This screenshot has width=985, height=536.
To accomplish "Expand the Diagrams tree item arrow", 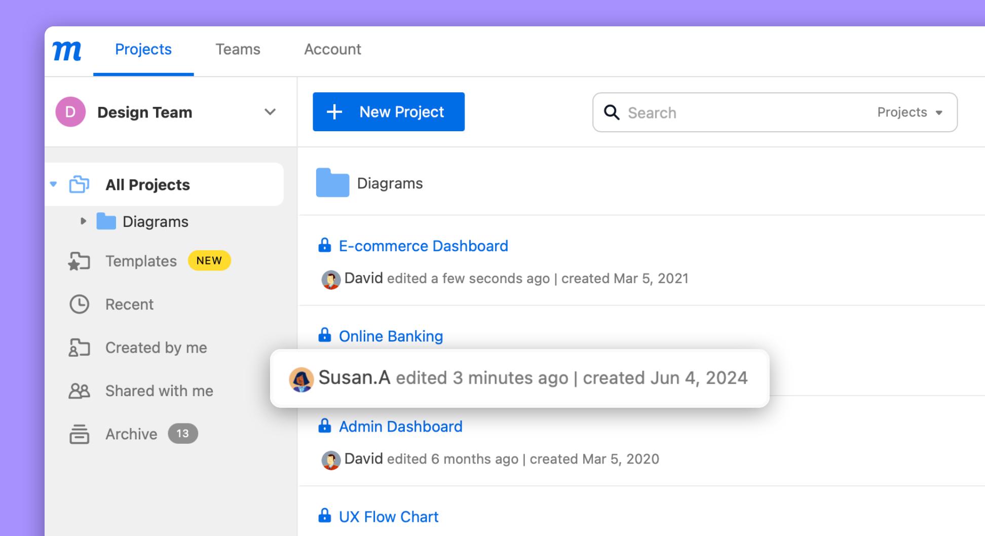I will coord(84,221).
